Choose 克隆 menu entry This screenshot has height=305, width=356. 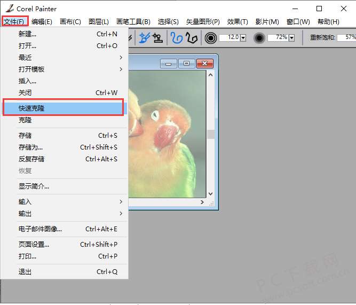coord(65,120)
